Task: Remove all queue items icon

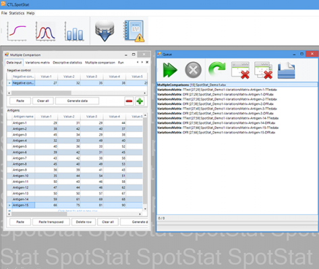Action: (264, 70)
